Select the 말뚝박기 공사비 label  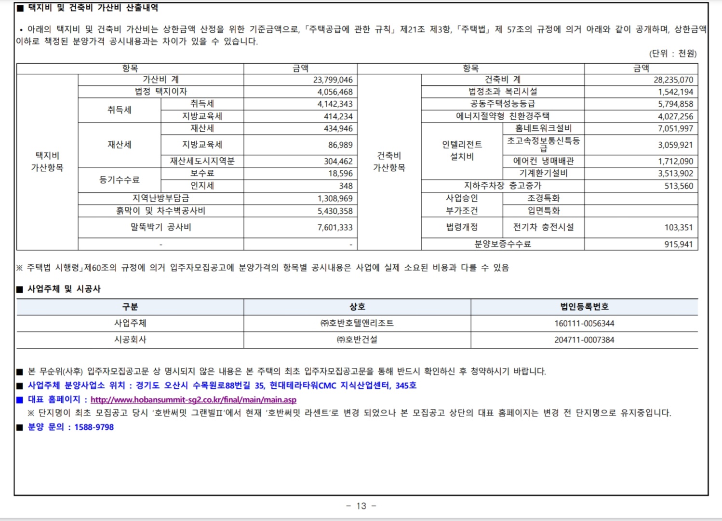click(161, 227)
